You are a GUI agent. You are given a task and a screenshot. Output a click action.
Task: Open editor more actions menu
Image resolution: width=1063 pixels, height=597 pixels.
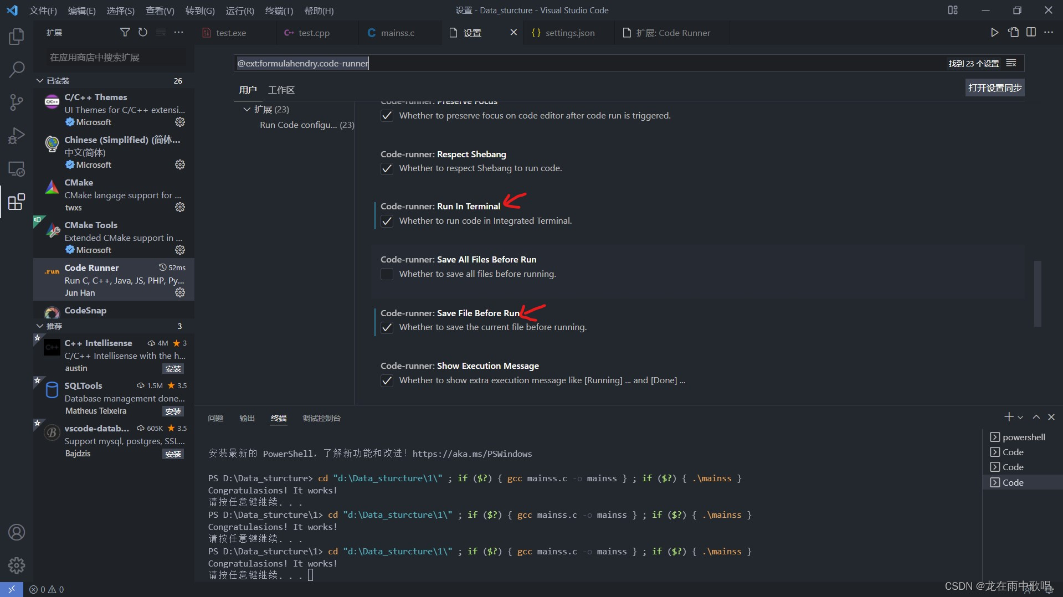click(1049, 33)
